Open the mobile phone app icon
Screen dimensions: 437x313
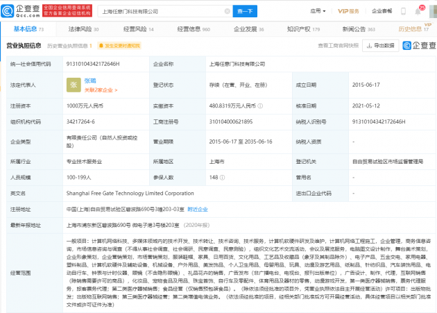pyautogui.click(x=403, y=11)
